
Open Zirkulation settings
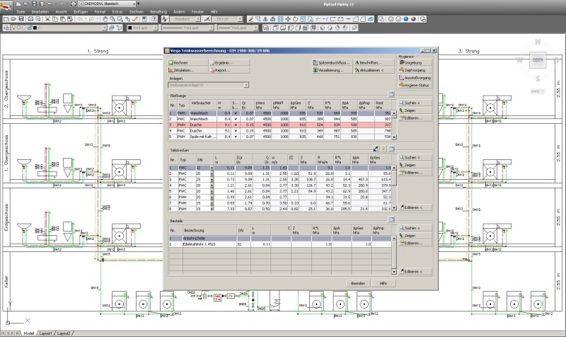[x=187, y=70]
